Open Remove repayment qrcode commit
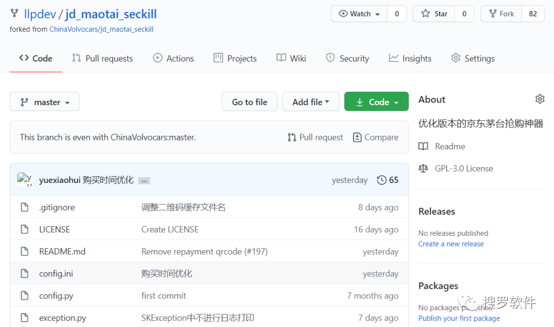 tap(192, 252)
